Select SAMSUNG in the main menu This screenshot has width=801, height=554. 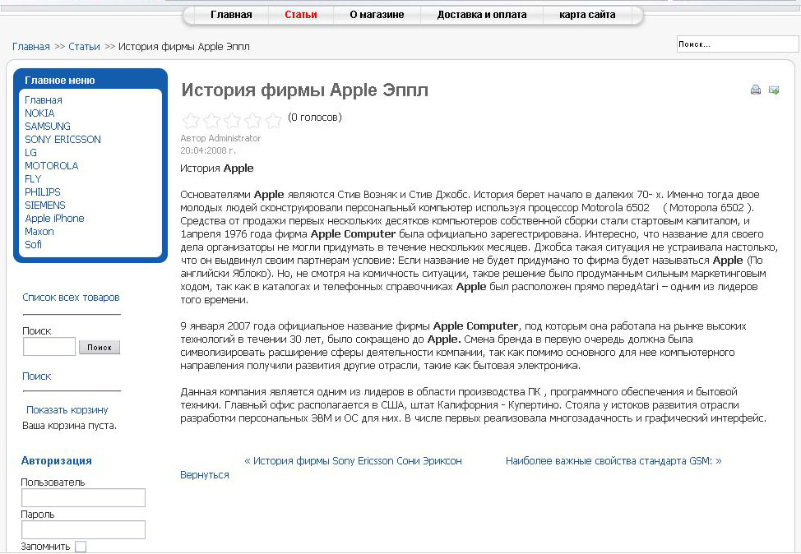tap(48, 126)
